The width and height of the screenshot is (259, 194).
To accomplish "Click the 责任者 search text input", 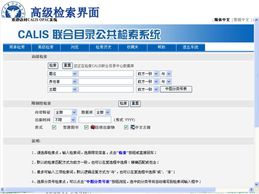I will point(106,82).
